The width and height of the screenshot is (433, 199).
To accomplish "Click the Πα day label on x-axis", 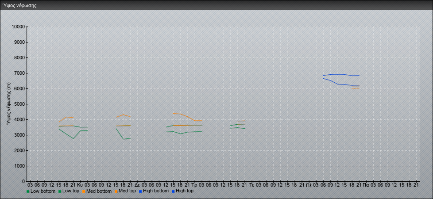I will pyautogui.click(x=366, y=185).
